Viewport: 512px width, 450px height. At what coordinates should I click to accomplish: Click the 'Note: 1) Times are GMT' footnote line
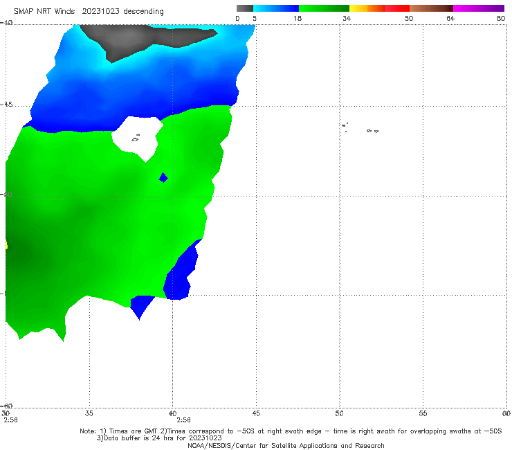[x=291, y=431]
